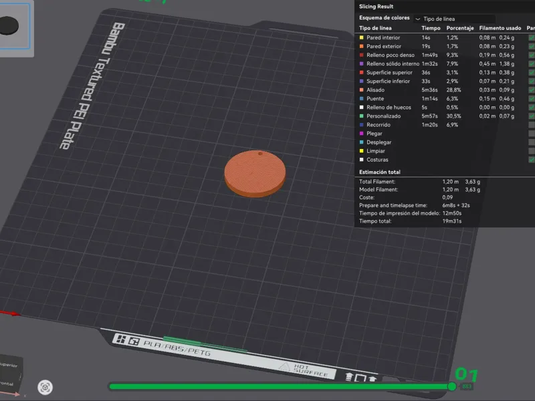
Task: Click the round camera perspective view icon
Action: [x=45, y=388]
